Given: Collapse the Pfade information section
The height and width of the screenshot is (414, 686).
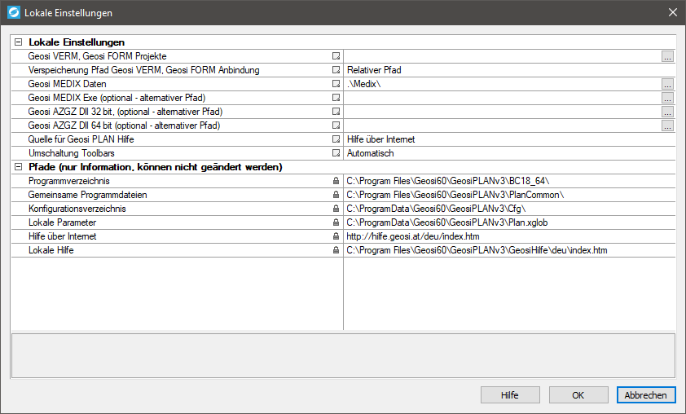Looking at the screenshot, I should pyautogui.click(x=19, y=167).
